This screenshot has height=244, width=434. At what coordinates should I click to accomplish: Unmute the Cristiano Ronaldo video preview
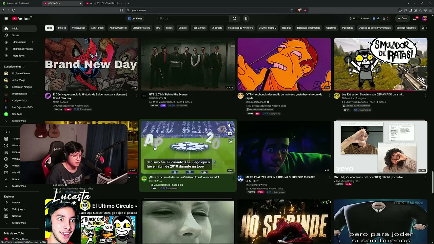click(230, 126)
